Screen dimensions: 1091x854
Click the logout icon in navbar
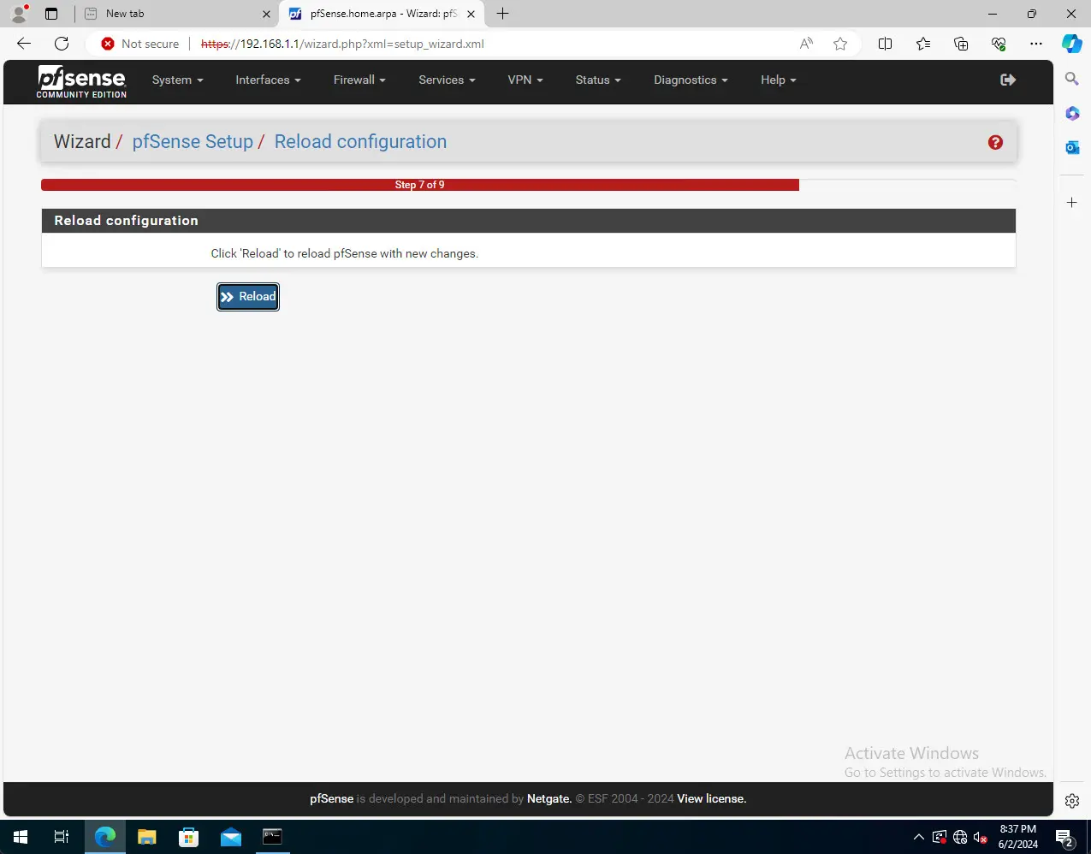click(1008, 80)
